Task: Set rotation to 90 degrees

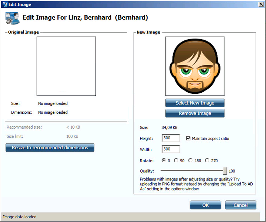Action: 176,160
